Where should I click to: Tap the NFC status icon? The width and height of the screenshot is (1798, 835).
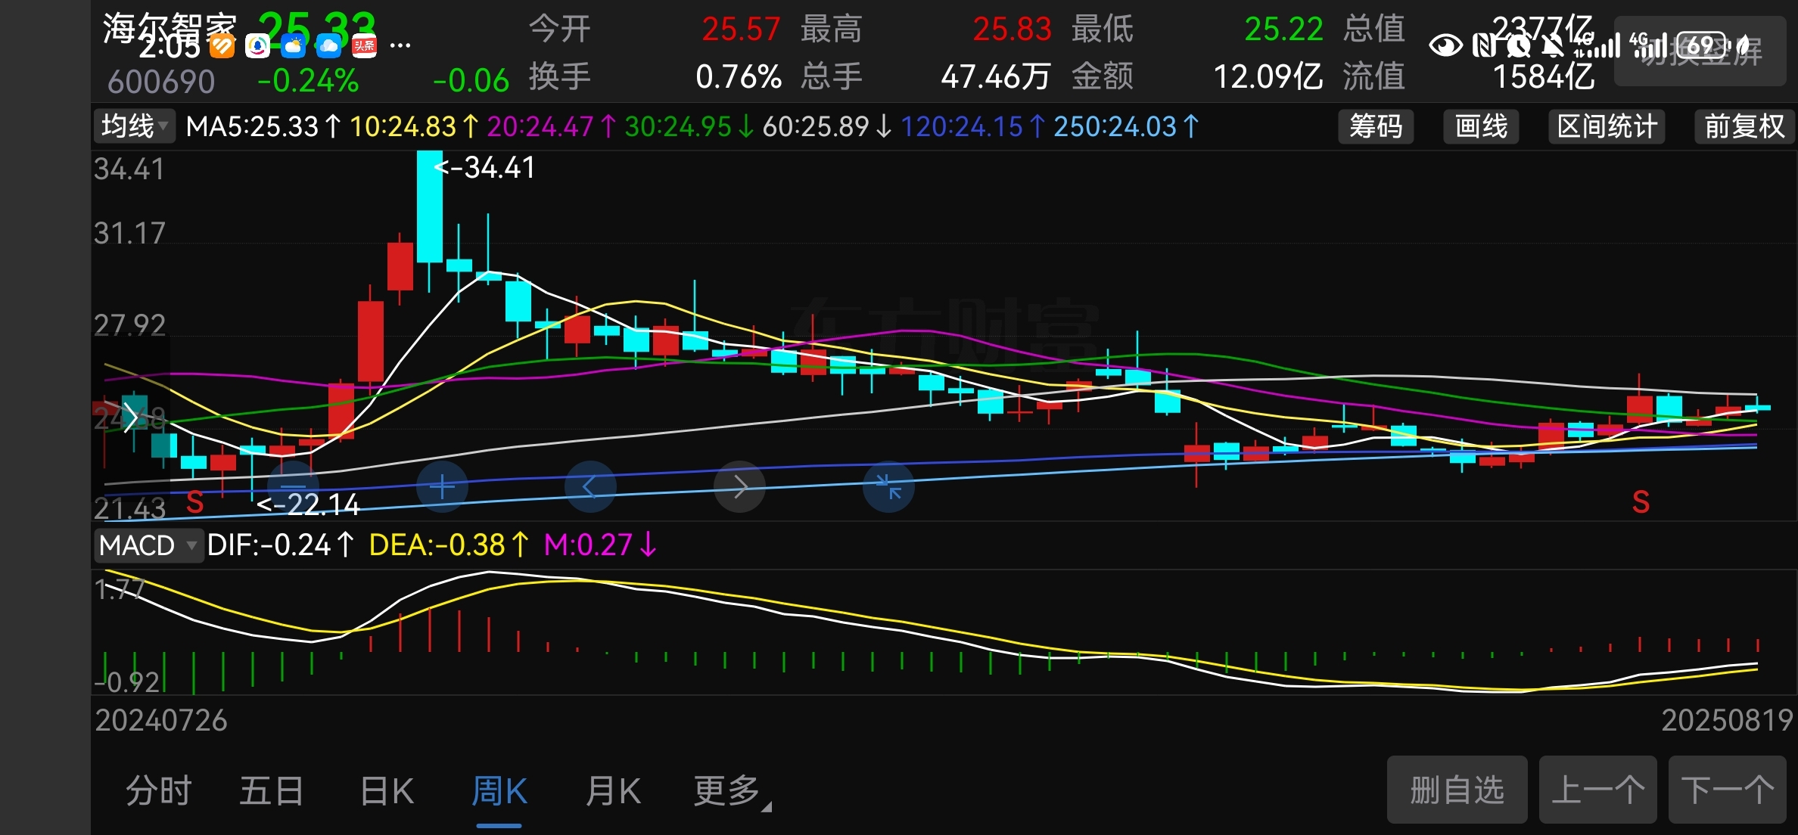[x=1484, y=45]
